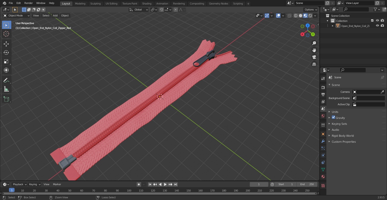Open the Object Data properties tab
The height and width of the screenshot is (200, 387).
[323, 169]
